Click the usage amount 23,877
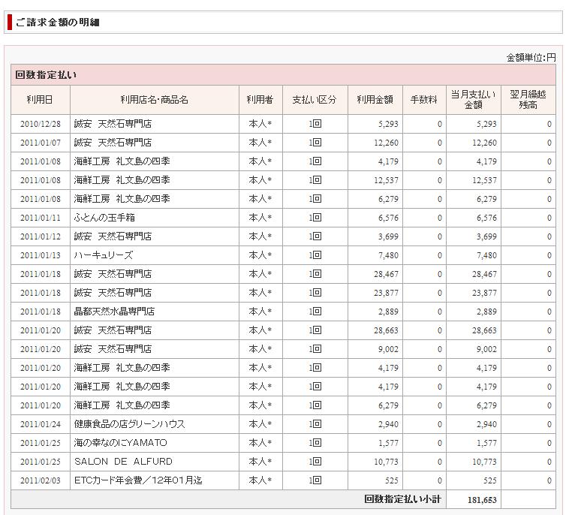Image resolution: width=566 pixels, height=515 pixels. pos(387,293)
